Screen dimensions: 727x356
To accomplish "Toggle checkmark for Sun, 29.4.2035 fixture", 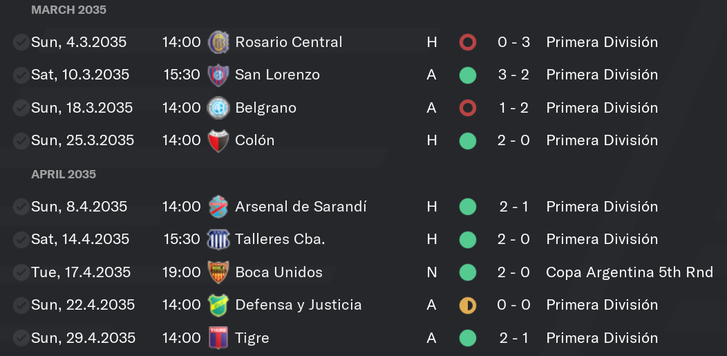I will (x=21, y=338).
